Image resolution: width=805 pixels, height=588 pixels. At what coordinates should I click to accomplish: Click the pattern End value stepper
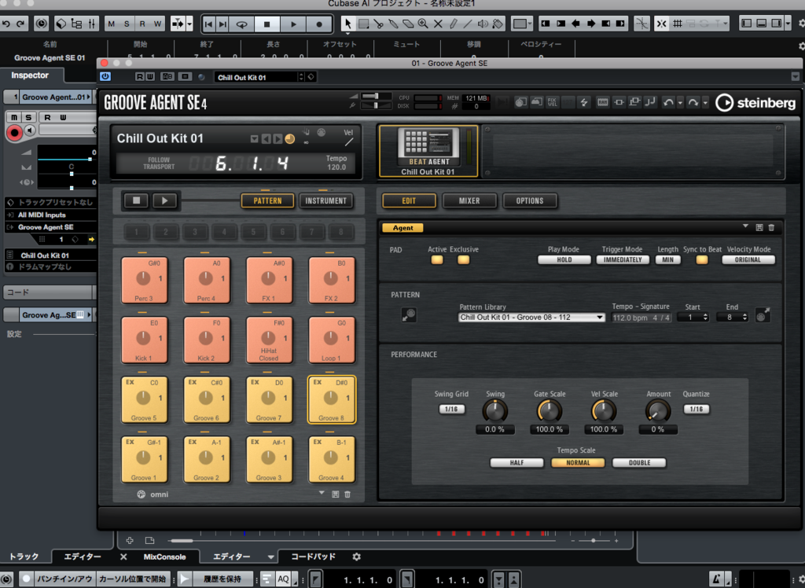(x=744, y=318)
